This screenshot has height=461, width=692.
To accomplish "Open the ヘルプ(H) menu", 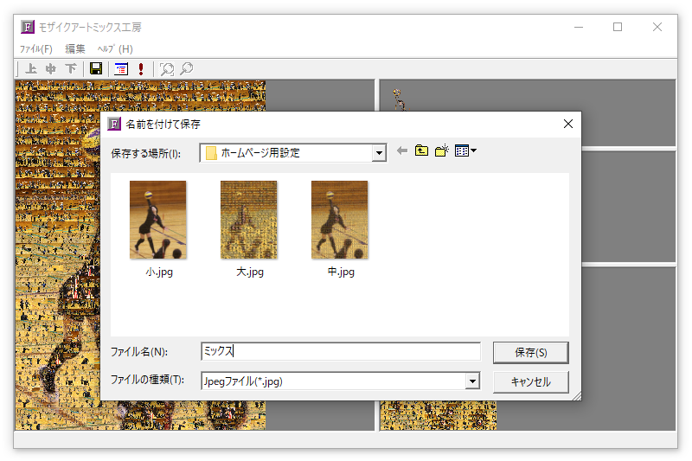I will (x=115, y=49).
